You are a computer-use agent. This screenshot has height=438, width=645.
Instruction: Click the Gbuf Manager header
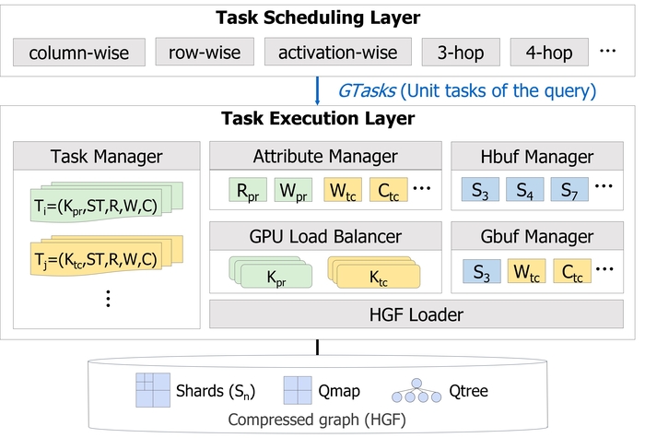[537, 237]
